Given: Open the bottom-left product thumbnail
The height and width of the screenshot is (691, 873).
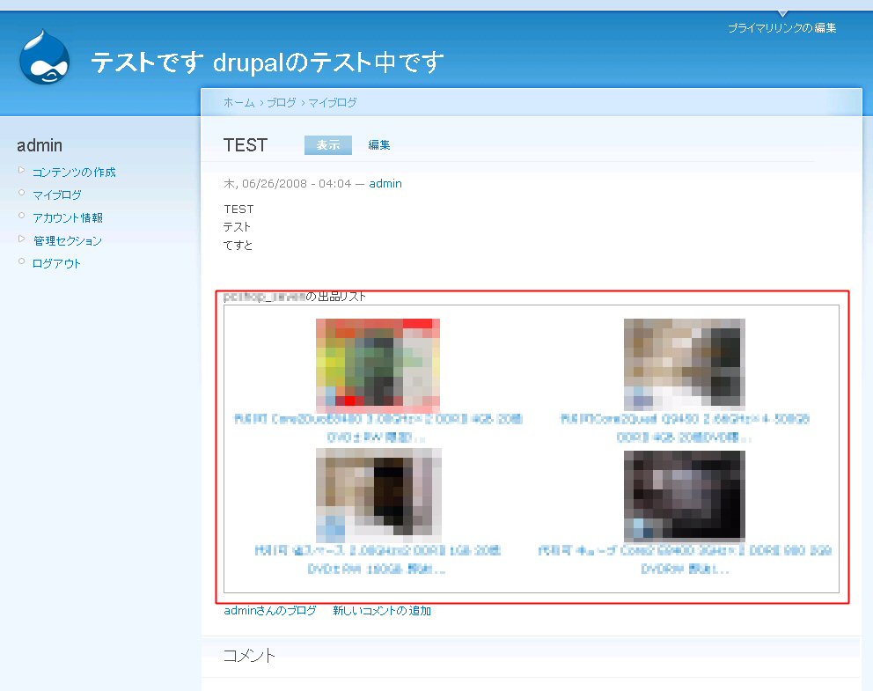Looking at the screenshot, I should click(378, 495).
